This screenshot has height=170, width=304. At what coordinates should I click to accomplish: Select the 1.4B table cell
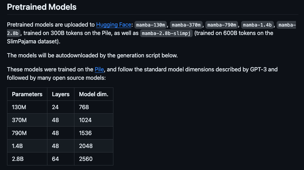27,146
